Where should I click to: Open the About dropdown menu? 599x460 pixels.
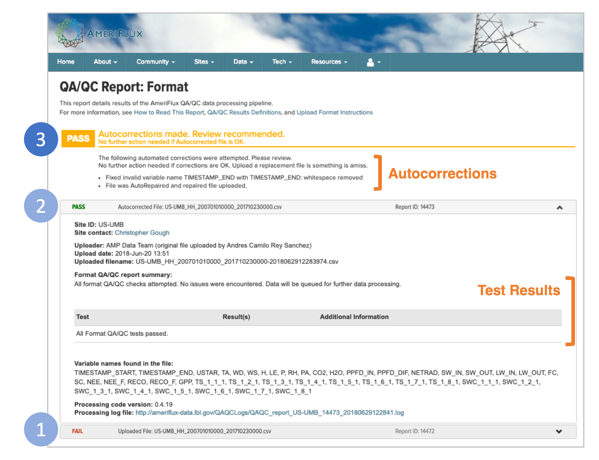click(105, 62)
